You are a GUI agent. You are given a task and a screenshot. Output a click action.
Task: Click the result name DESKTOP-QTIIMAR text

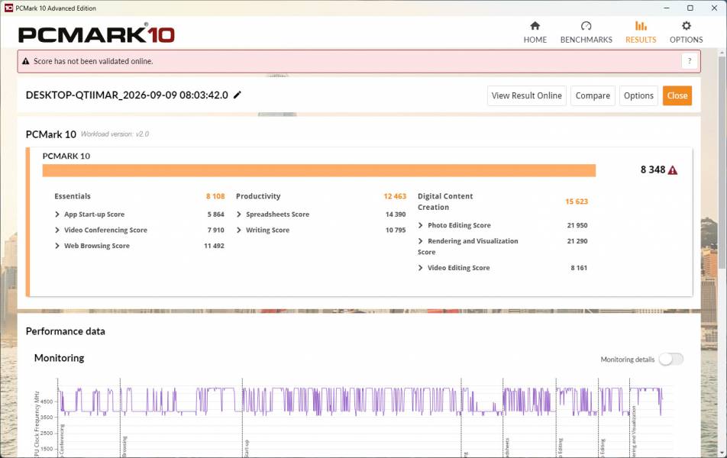coord(127,95)
